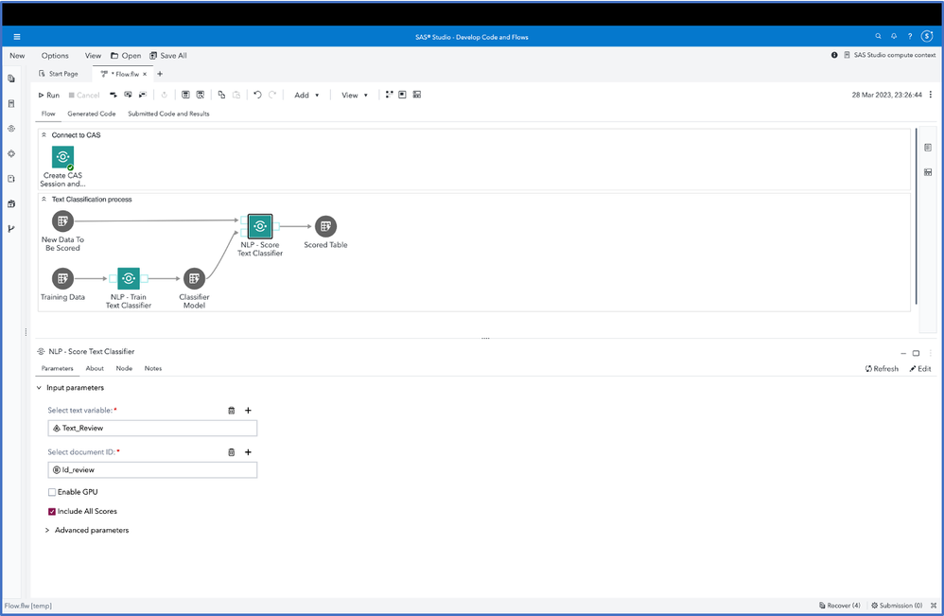Add a text variable with the plus icon
The height and width of the screenshot is (616, 944).
point(248,410)
